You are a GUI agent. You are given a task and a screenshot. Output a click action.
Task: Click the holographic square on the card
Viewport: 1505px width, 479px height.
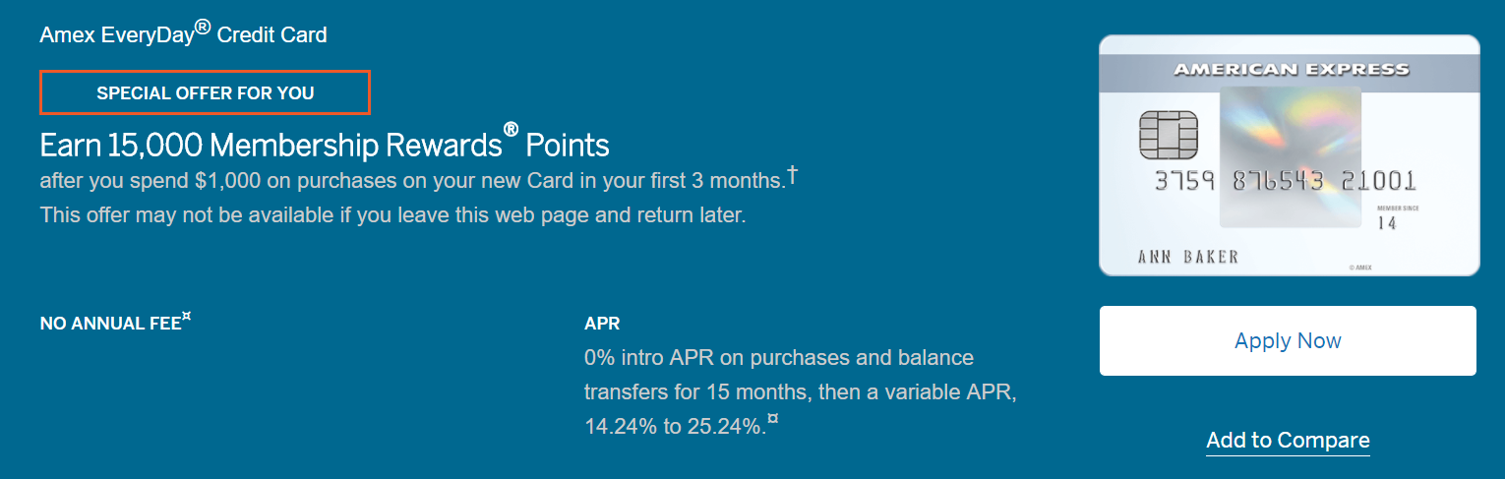point(1290,157)
